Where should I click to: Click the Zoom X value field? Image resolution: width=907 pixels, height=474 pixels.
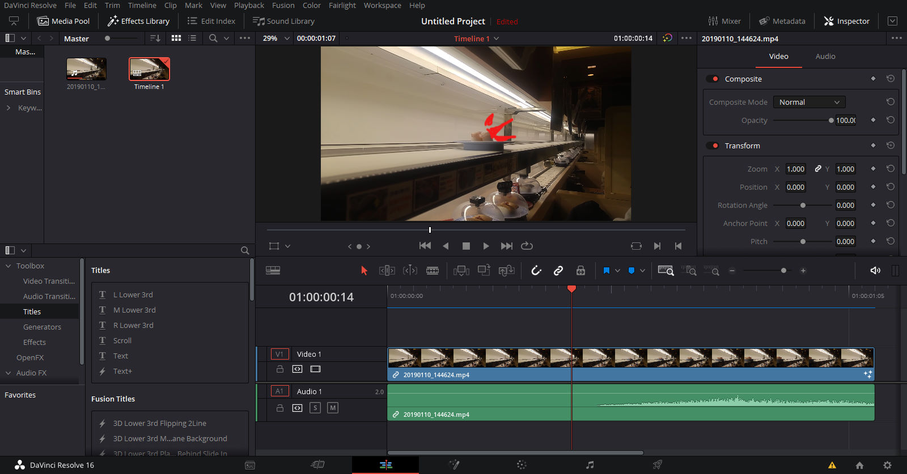796,169
